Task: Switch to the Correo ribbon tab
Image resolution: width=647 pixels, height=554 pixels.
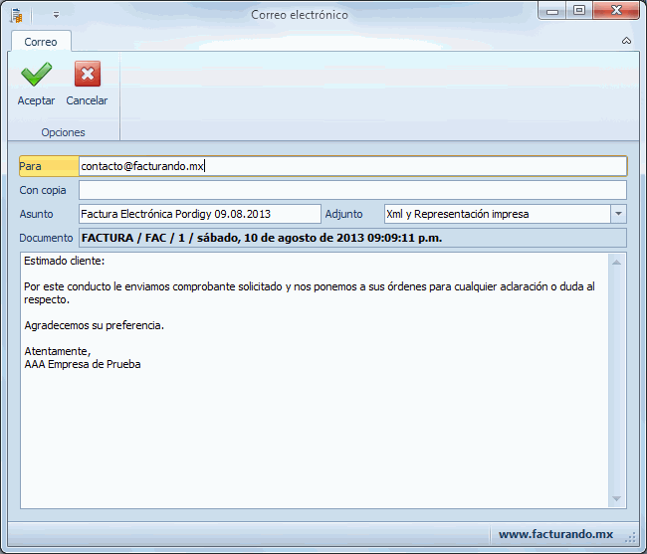Action: tap(41, 42)
